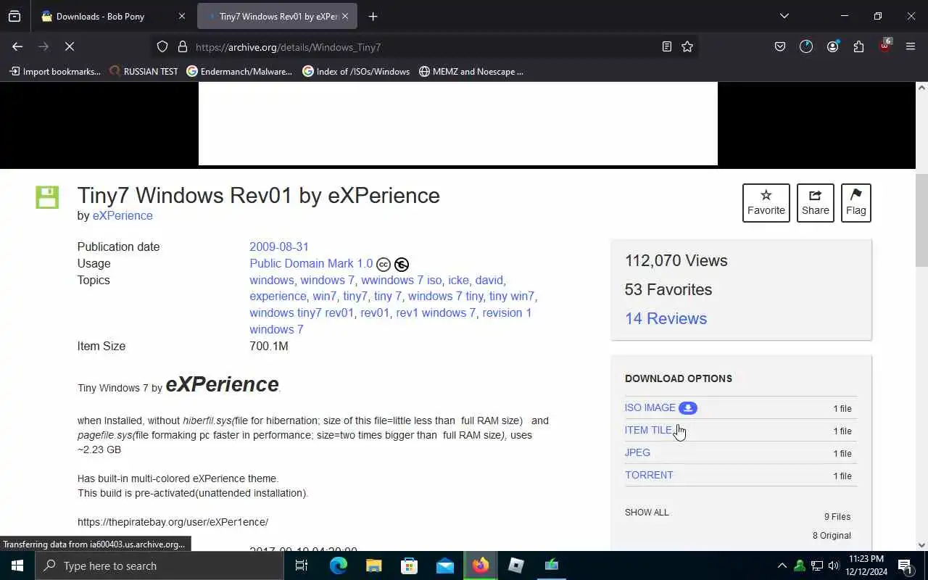928x580 pixels.
Task: Click the site security padlock icon
Action: [182, 46]
